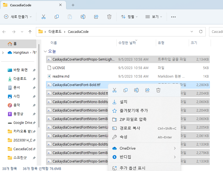Screen dimensions: 223x171
Task: Go up one folder level
Action: point(30,32)
